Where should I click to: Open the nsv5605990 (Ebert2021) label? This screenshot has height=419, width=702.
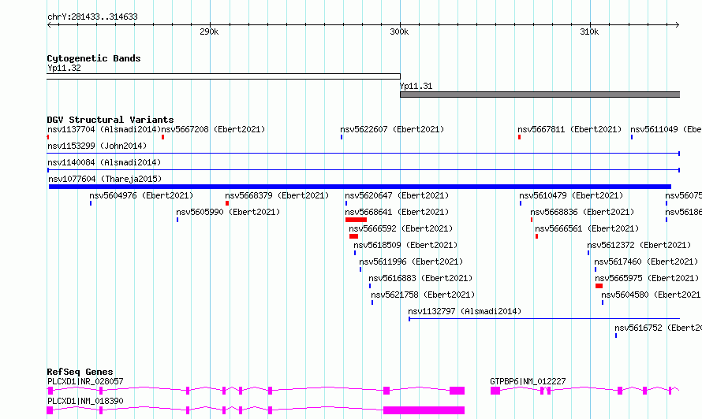pos(228,213)
